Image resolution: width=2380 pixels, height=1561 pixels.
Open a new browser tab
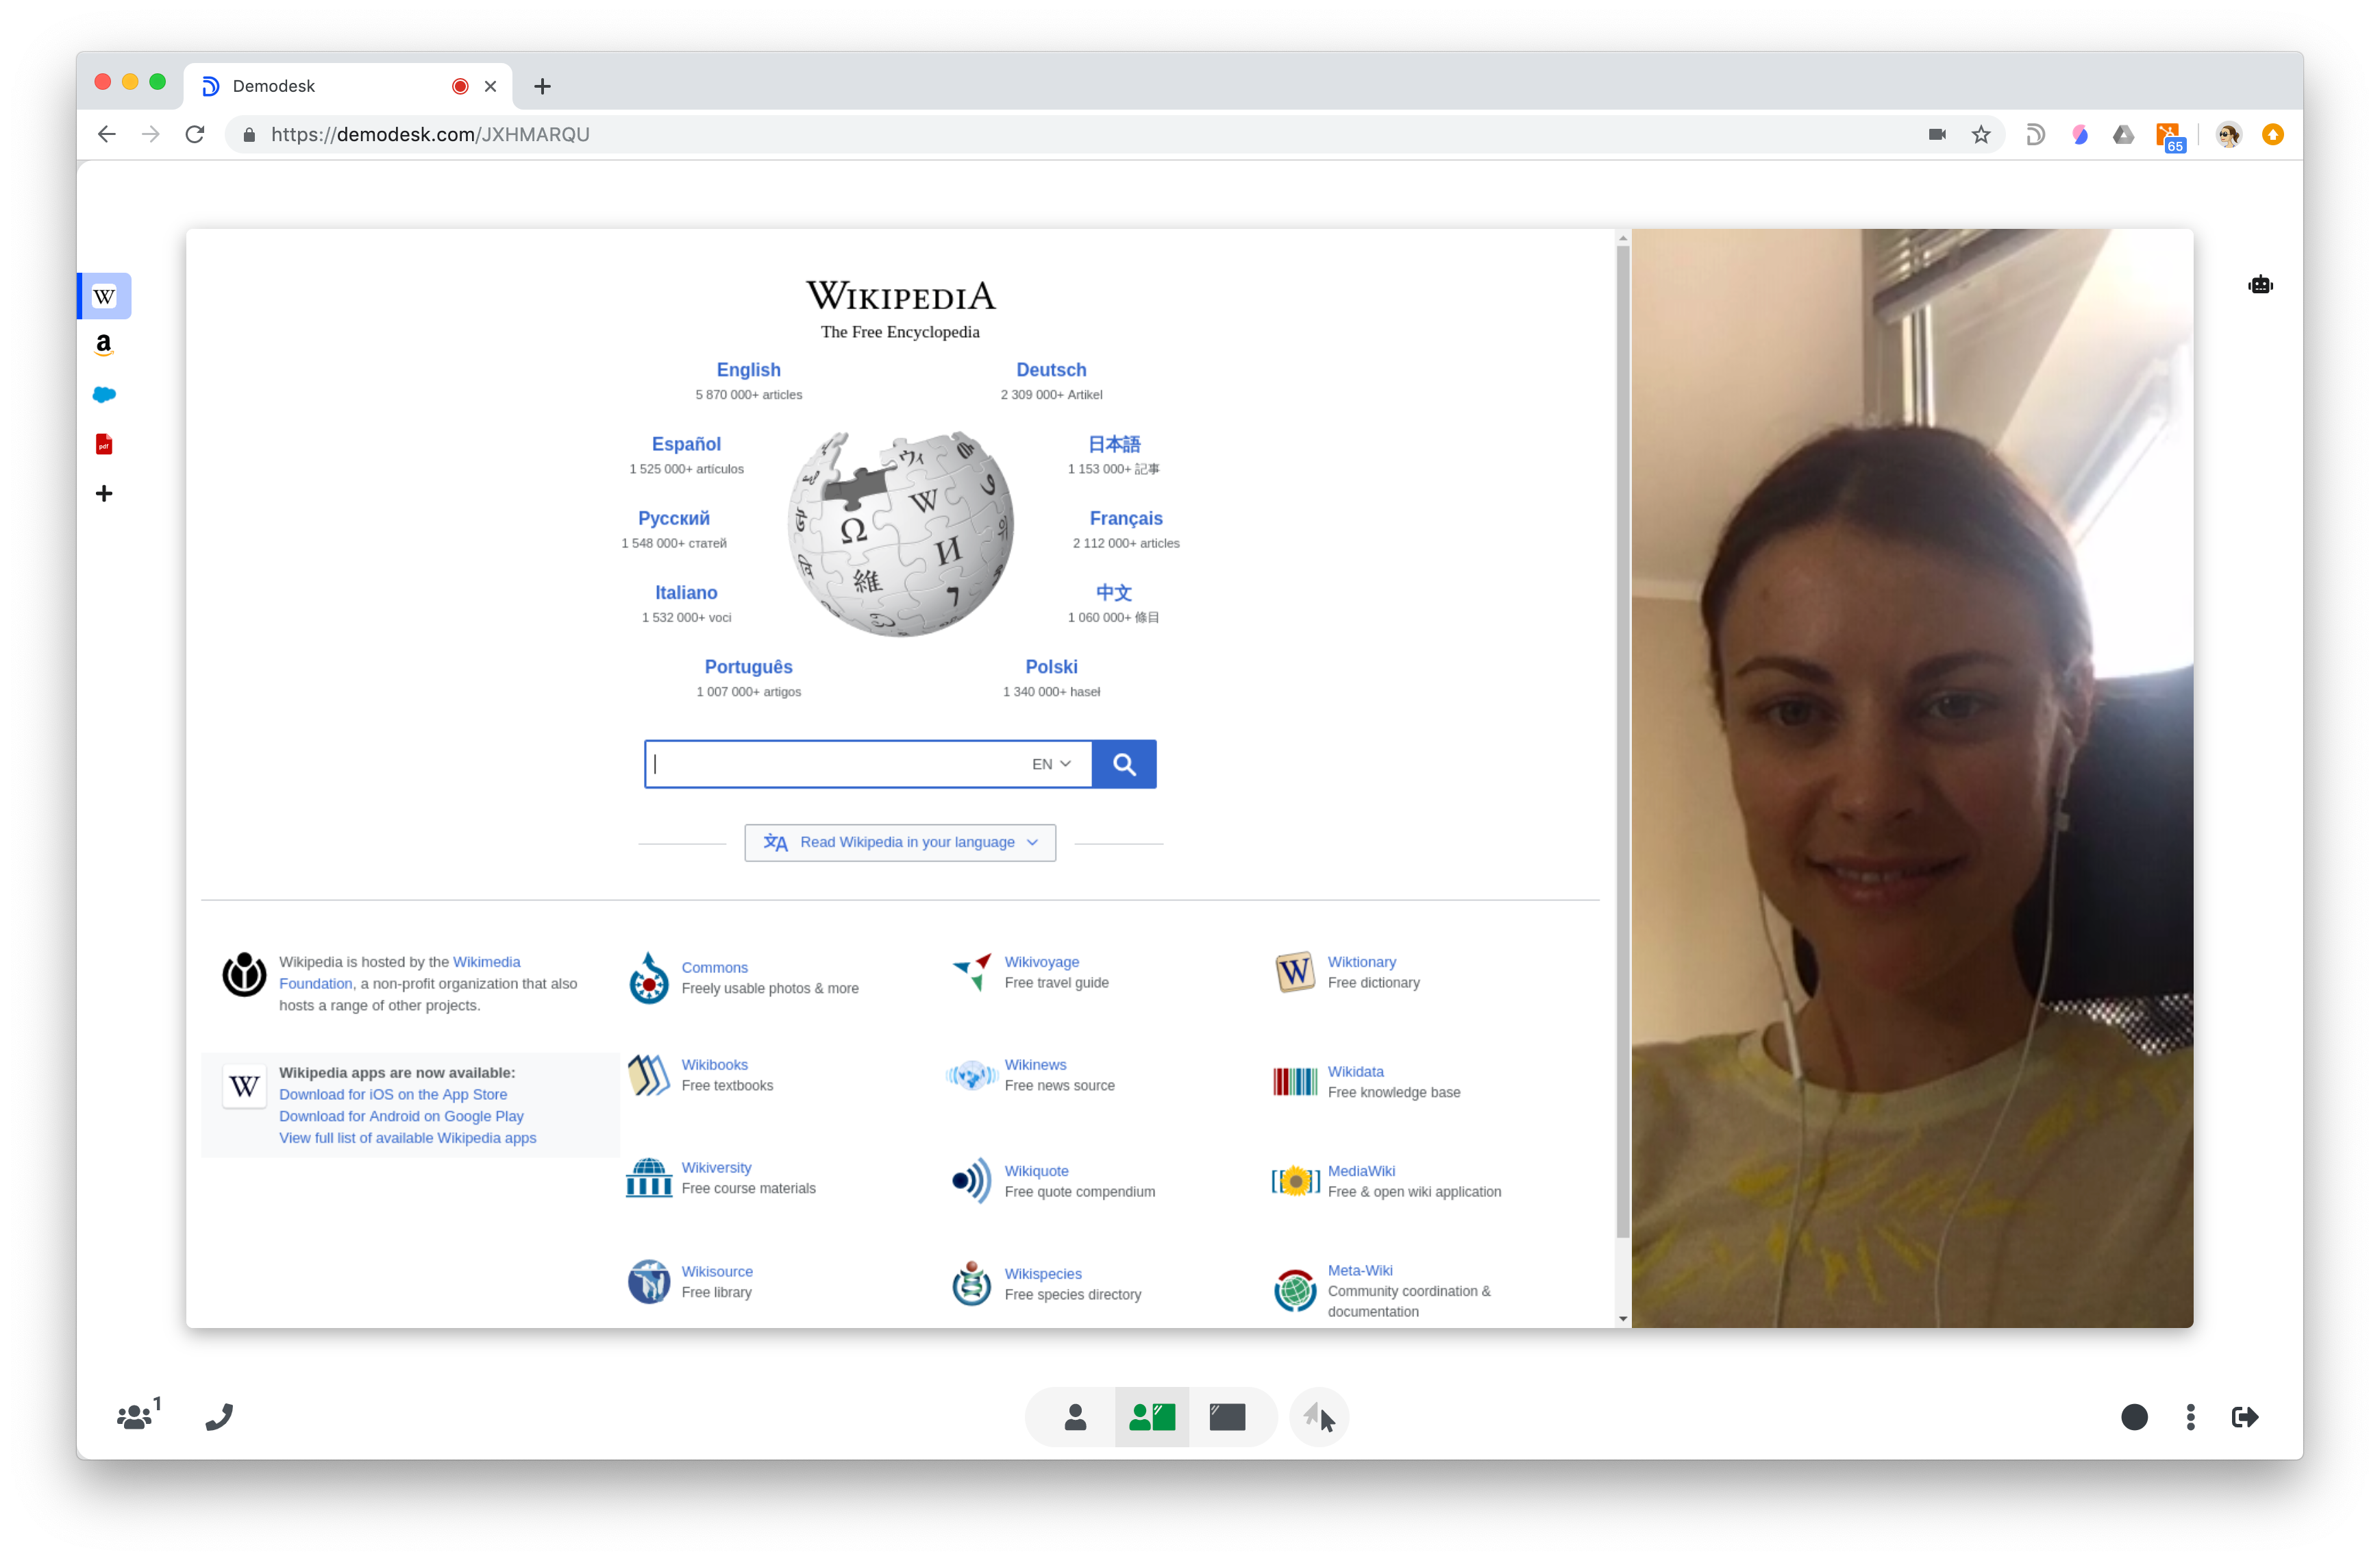(x=542, y=86)
